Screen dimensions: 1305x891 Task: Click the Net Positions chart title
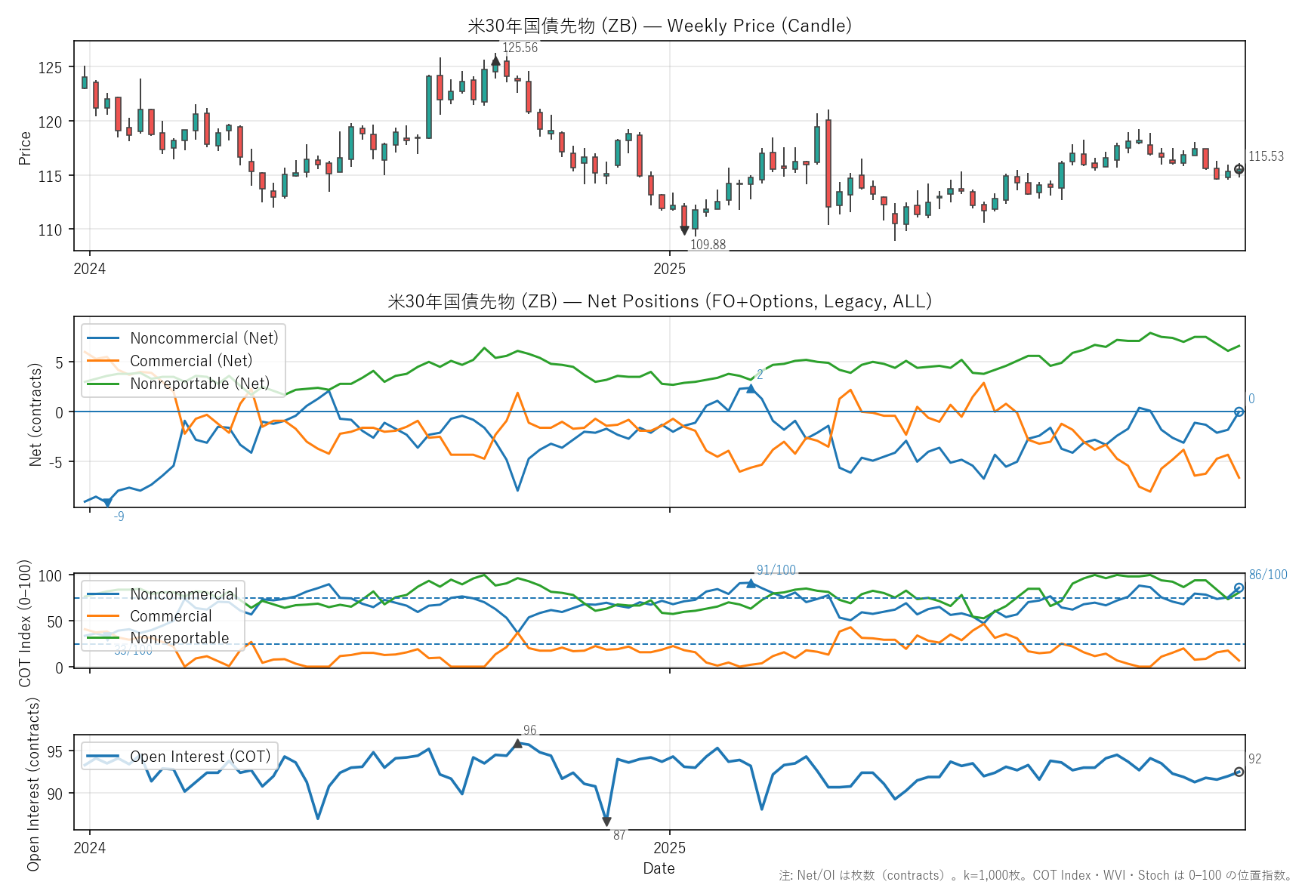coord(659,301)
